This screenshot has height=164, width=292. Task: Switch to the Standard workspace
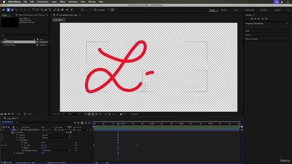pyautogui.click(x=264, y=10)
